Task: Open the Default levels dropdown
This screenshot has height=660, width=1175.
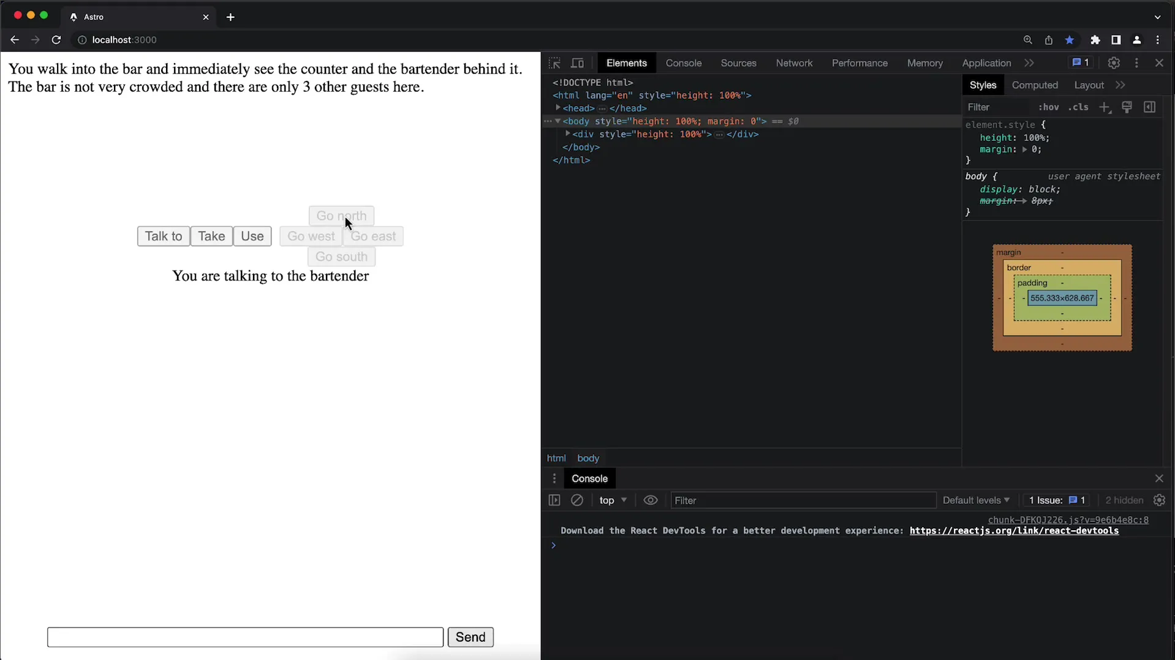Action: [x=976, y=500]
